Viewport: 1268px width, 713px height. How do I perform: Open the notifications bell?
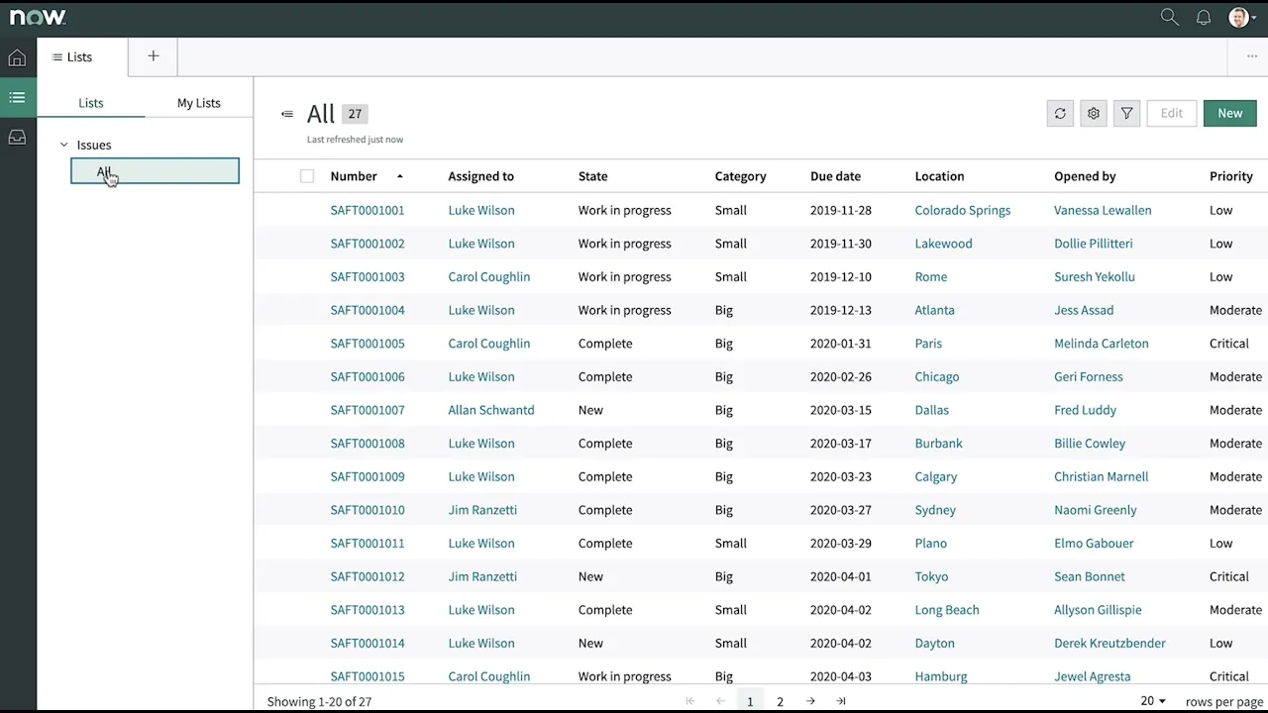(x=1204, y=17)
